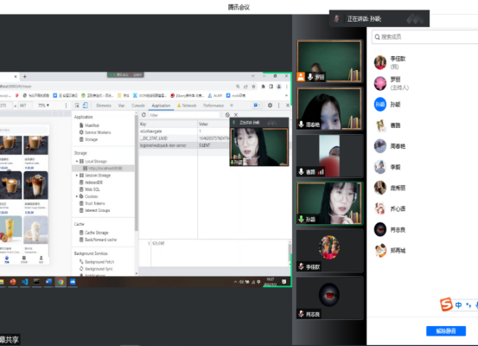Open Chrome three-dot menu
478x346 pixels.
pos(287,86)
